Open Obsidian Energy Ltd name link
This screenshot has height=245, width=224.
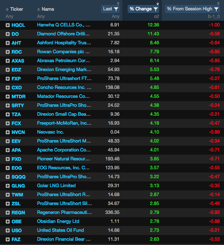[x=58, y=221]
